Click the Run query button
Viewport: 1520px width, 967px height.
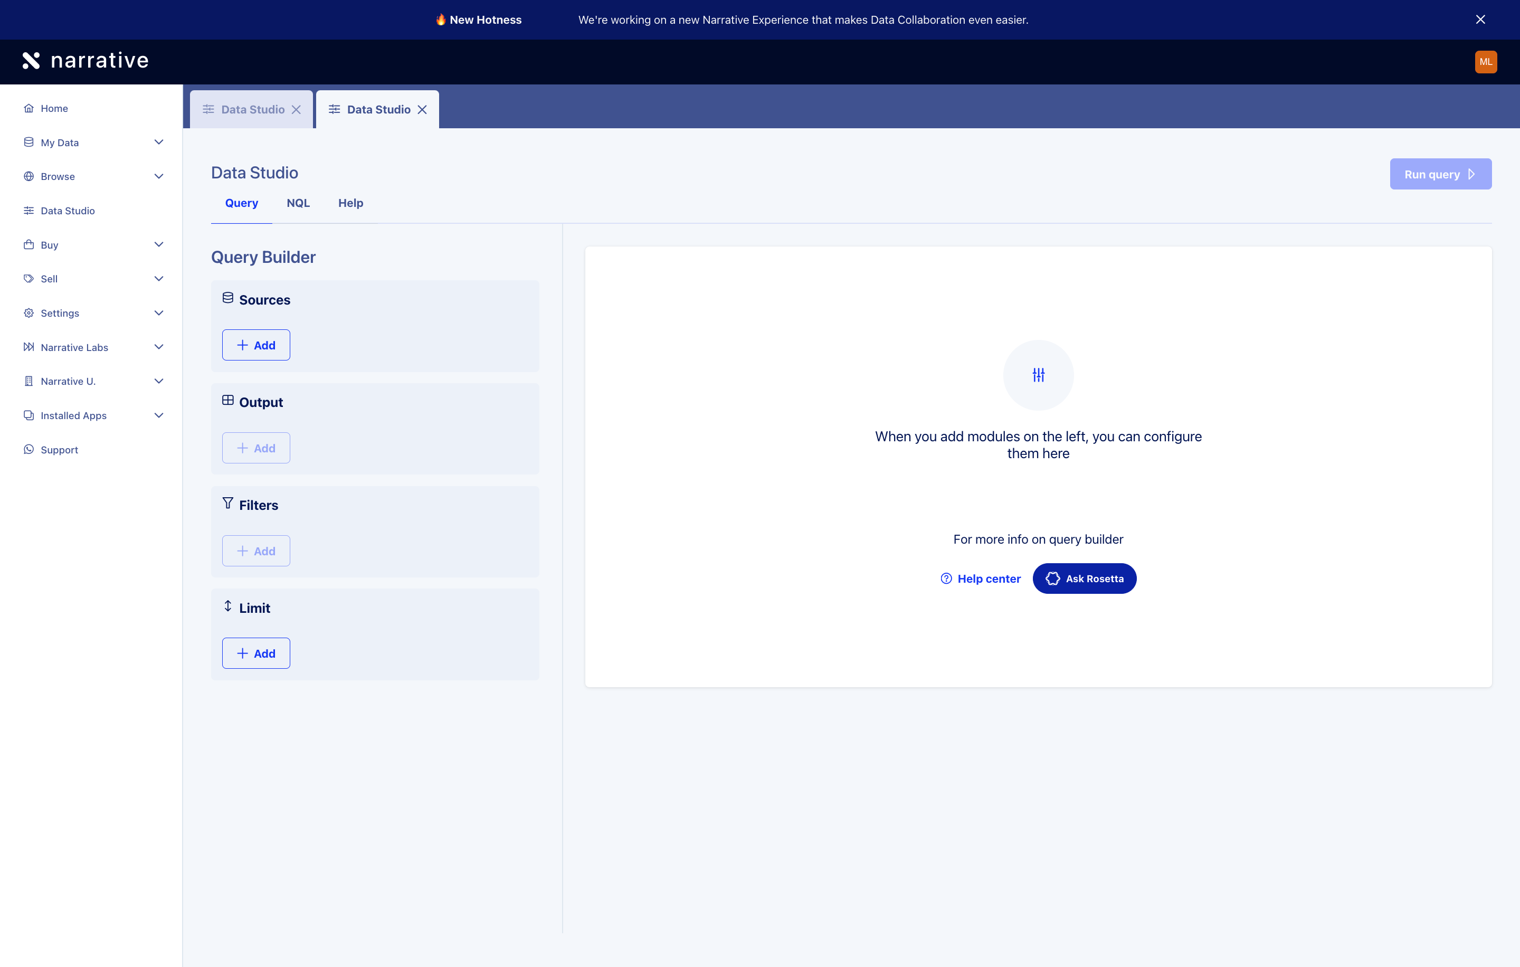coord(1440,174)
